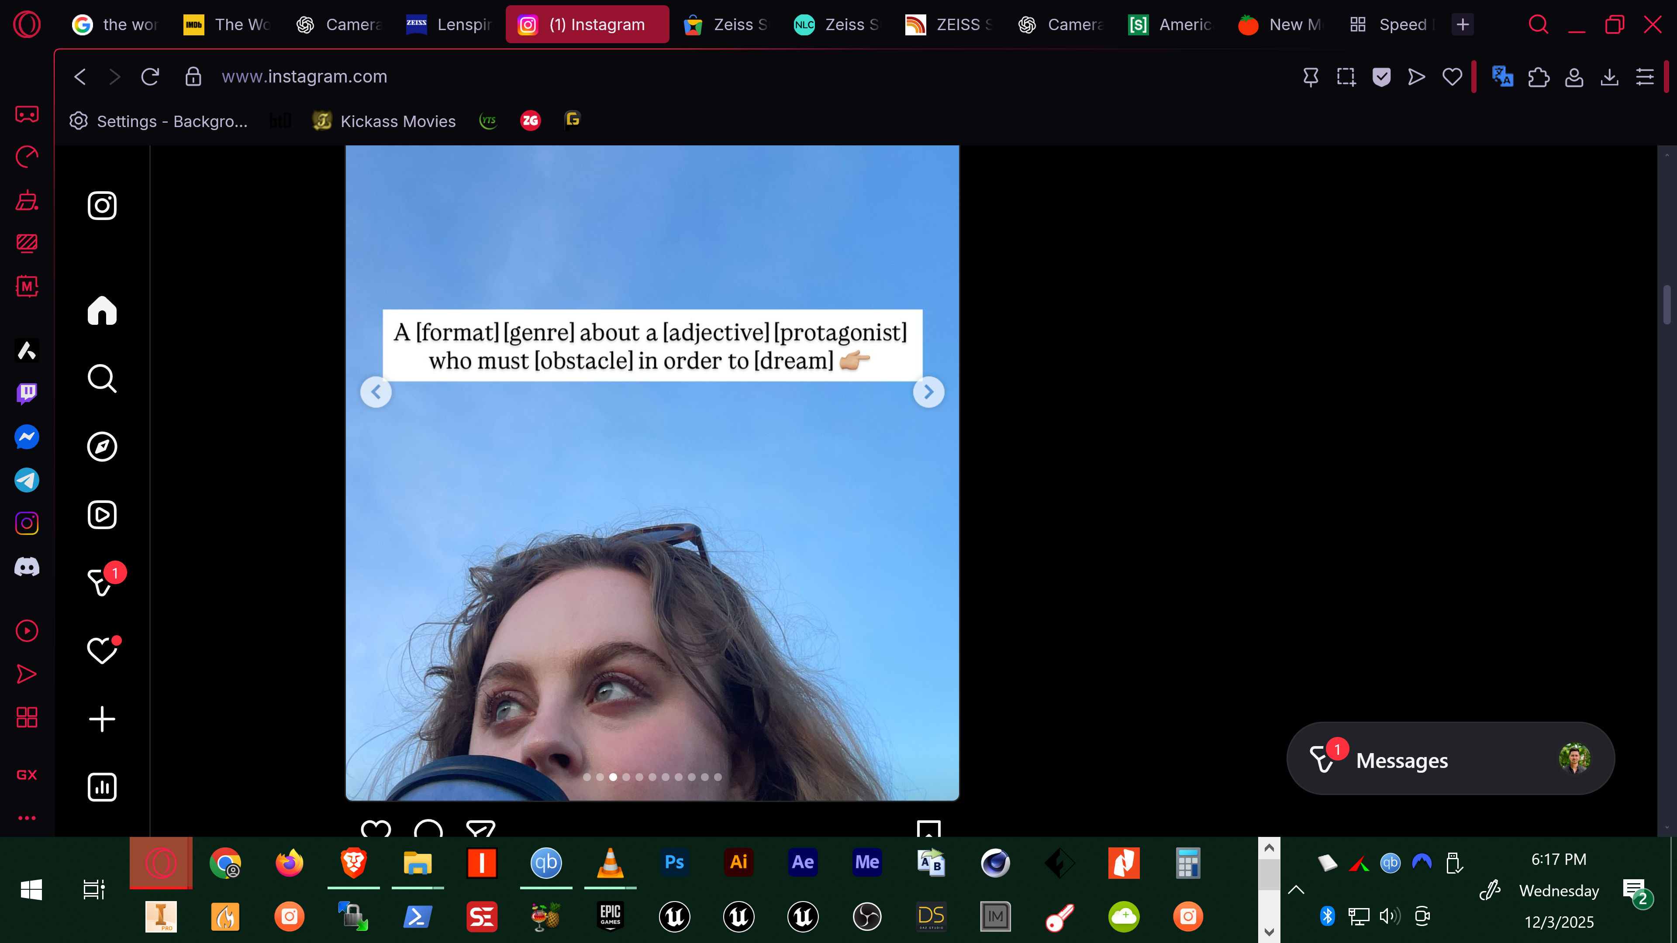Click the Create new post plus icon

102,719
